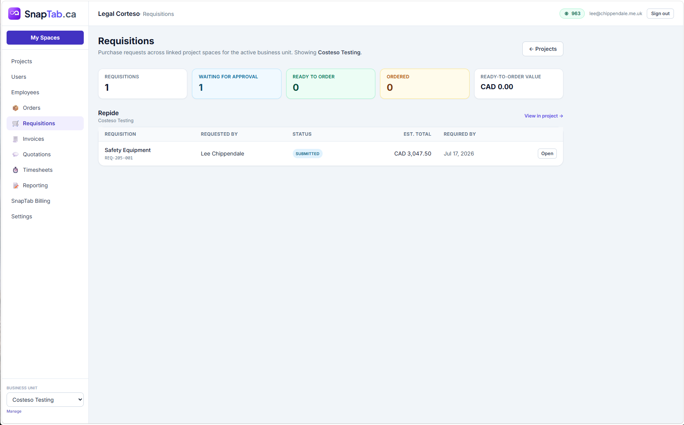
Task: Click the REQUESTED BY column header
Action: (x=219, y=134)
